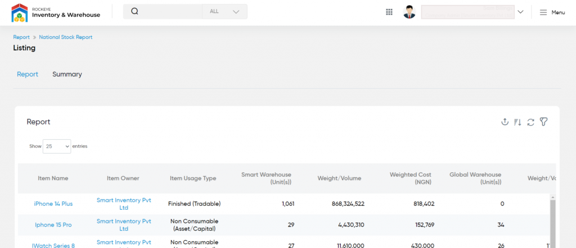Click the Smart Warehouse (Unit(s)) column header
This screenshot has height=248, width=576.
point(266,178)
